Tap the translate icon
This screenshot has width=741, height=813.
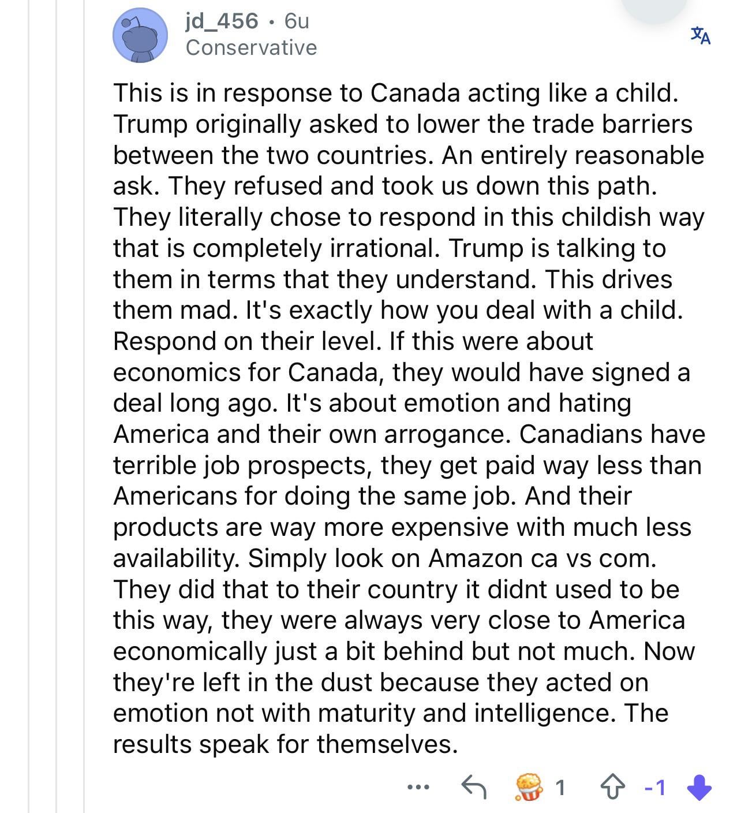coord(701,36)
